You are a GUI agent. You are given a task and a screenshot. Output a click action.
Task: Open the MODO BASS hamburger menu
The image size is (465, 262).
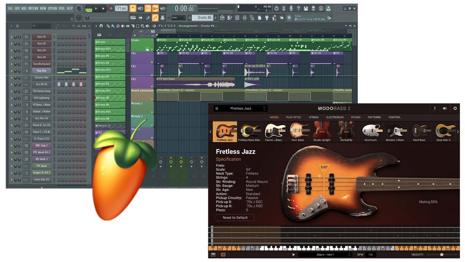tap(217, 109)
